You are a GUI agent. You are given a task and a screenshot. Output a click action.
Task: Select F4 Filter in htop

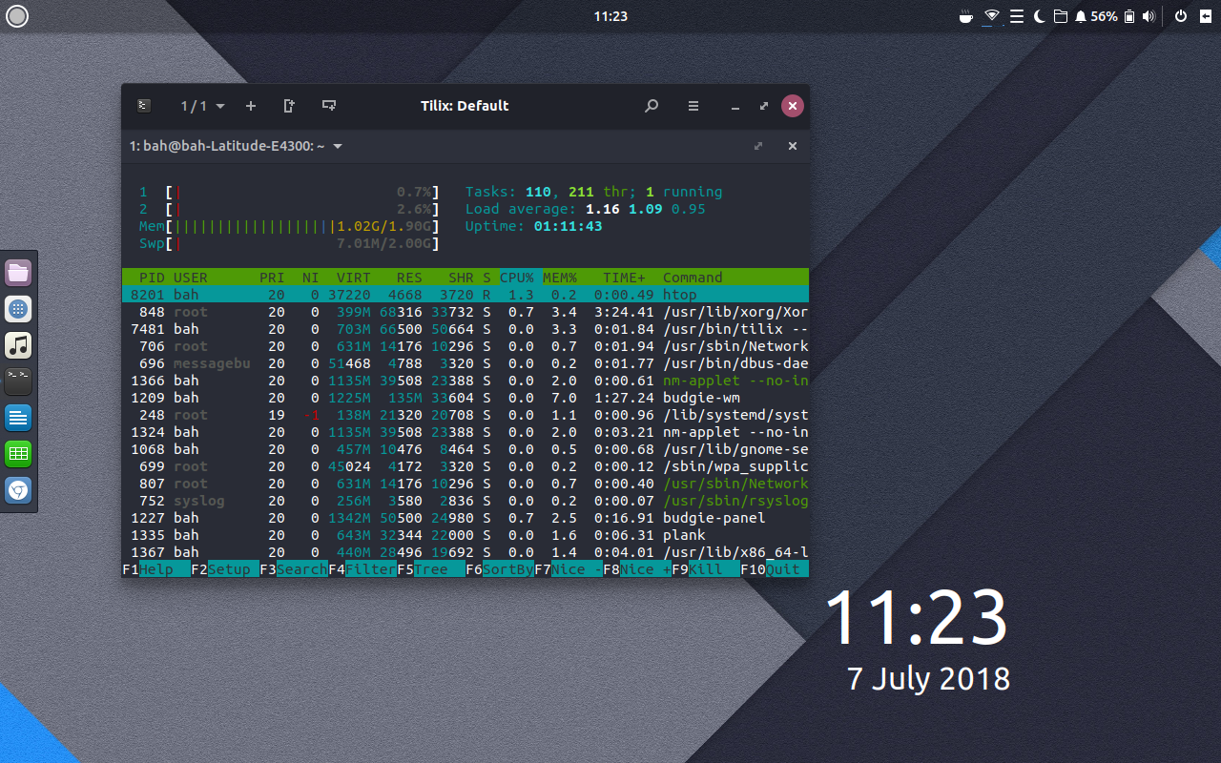[x=362, y=569]
